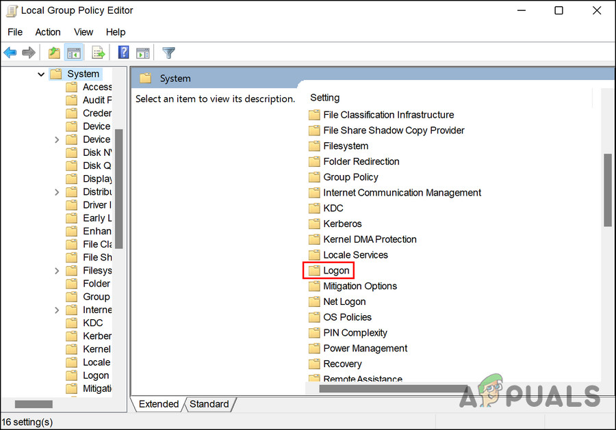Select the Audit F tree item
The height and width of the screenshot is (430, 616).
pyautogui.click(x=97, y=100)
